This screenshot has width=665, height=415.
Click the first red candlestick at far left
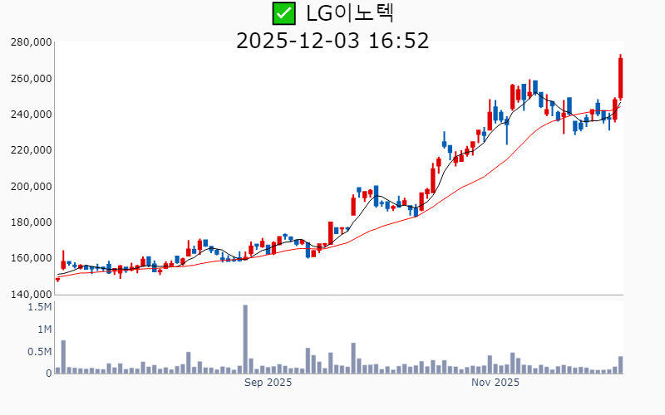tap(57, 280)
